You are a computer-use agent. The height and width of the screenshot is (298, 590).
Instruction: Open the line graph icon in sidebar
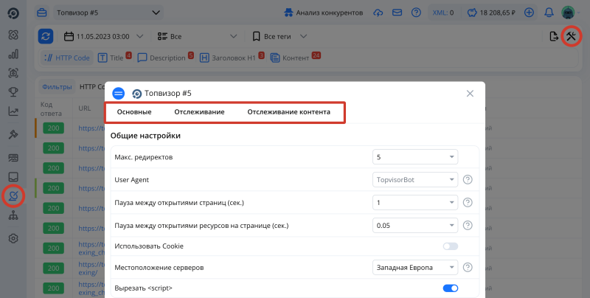13,111
